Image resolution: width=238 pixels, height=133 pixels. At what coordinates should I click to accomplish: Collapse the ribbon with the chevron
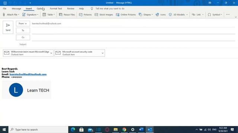pos(236,17)
